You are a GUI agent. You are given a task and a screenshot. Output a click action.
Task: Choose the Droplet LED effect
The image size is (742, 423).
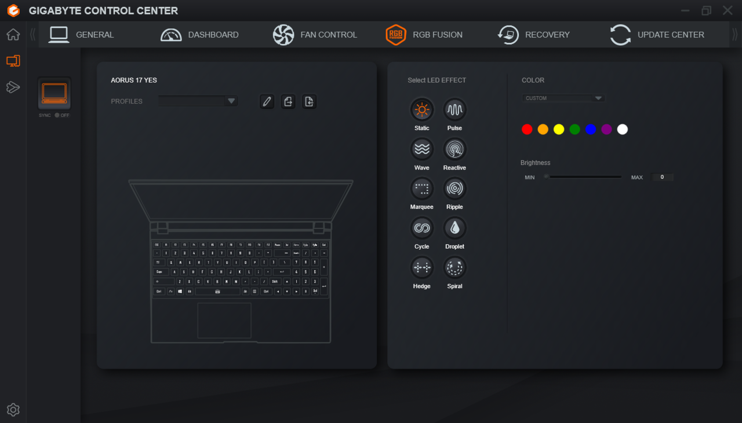(454, 228)
